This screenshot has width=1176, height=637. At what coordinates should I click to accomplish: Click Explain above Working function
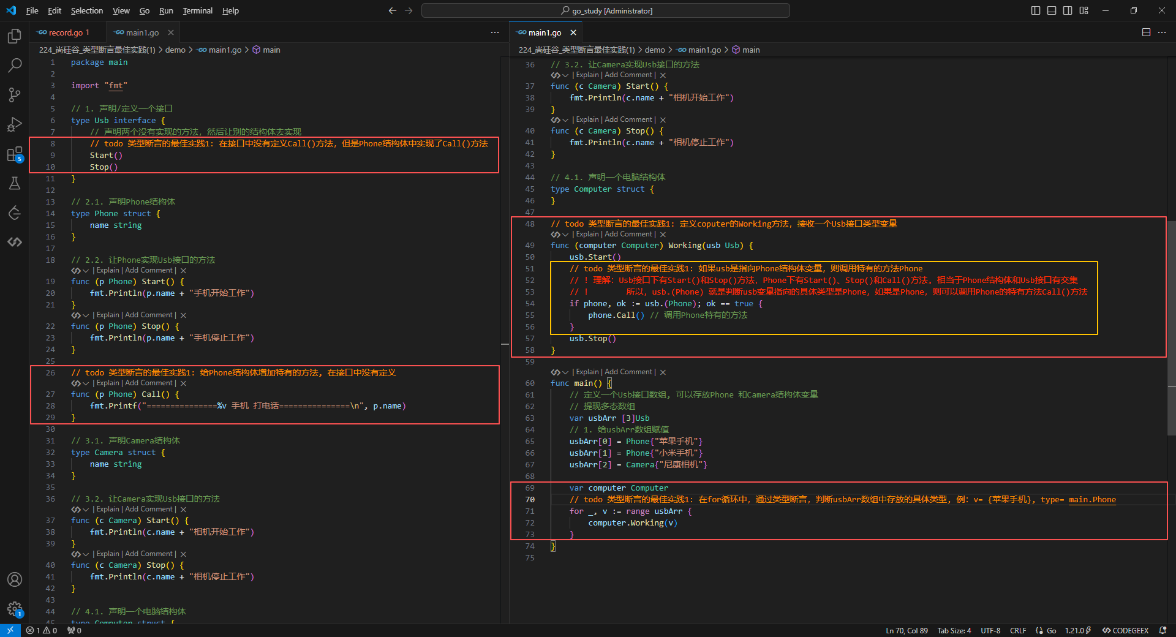587,234
